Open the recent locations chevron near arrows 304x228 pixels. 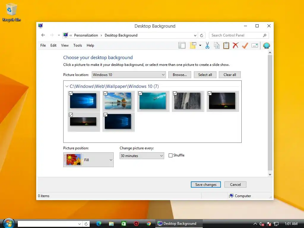click(x=59, y=35)
